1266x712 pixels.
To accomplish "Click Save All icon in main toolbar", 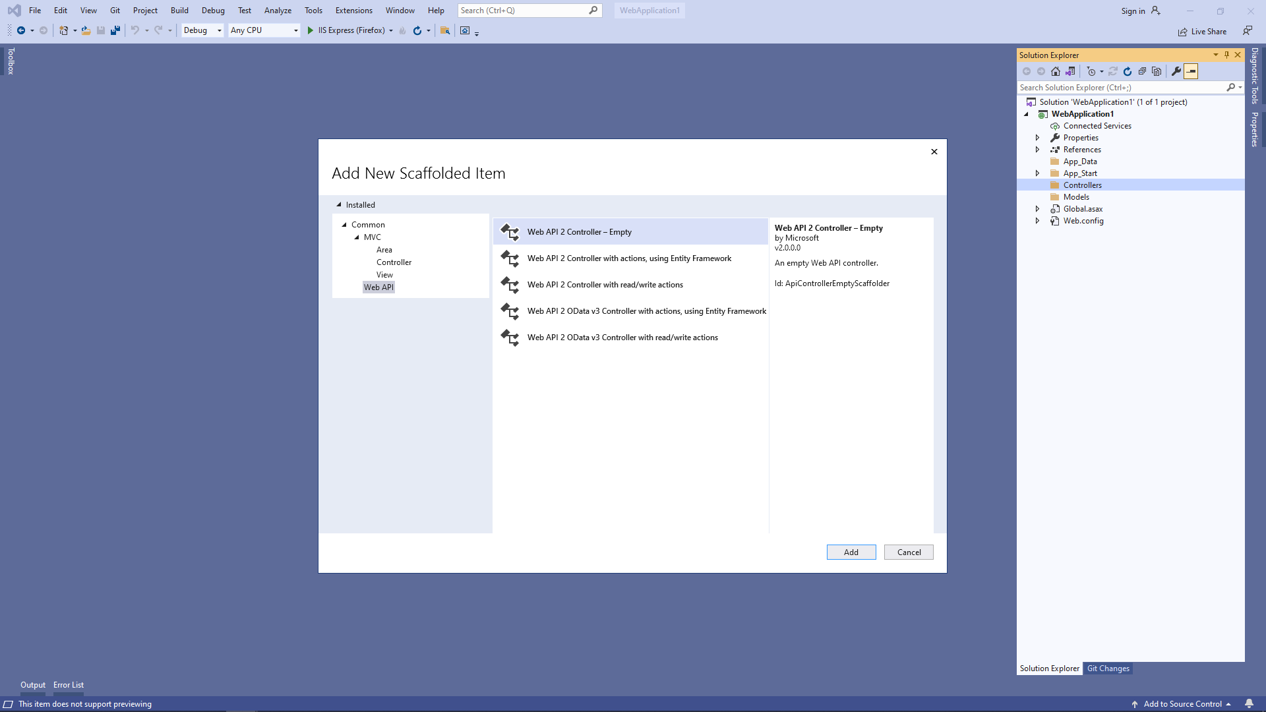I will pyautogui.click(x=115, y=30).
